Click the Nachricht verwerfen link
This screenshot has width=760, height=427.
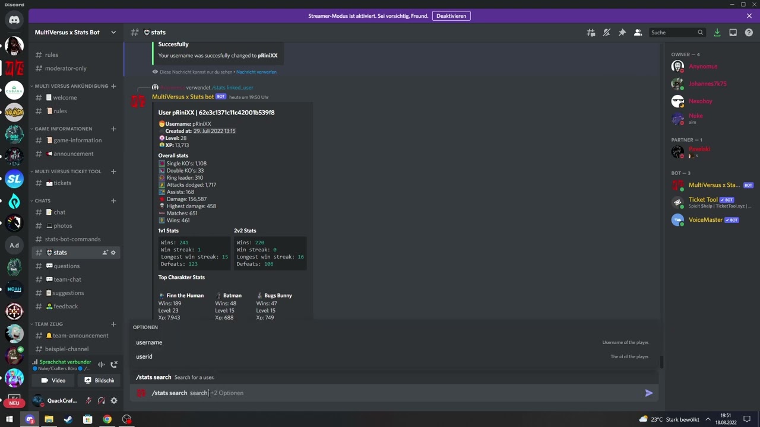coord(256,72)
